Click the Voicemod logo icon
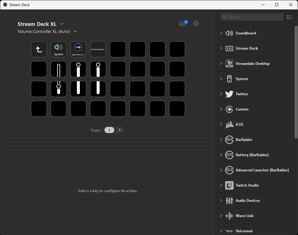 click(x=229, y=231)
